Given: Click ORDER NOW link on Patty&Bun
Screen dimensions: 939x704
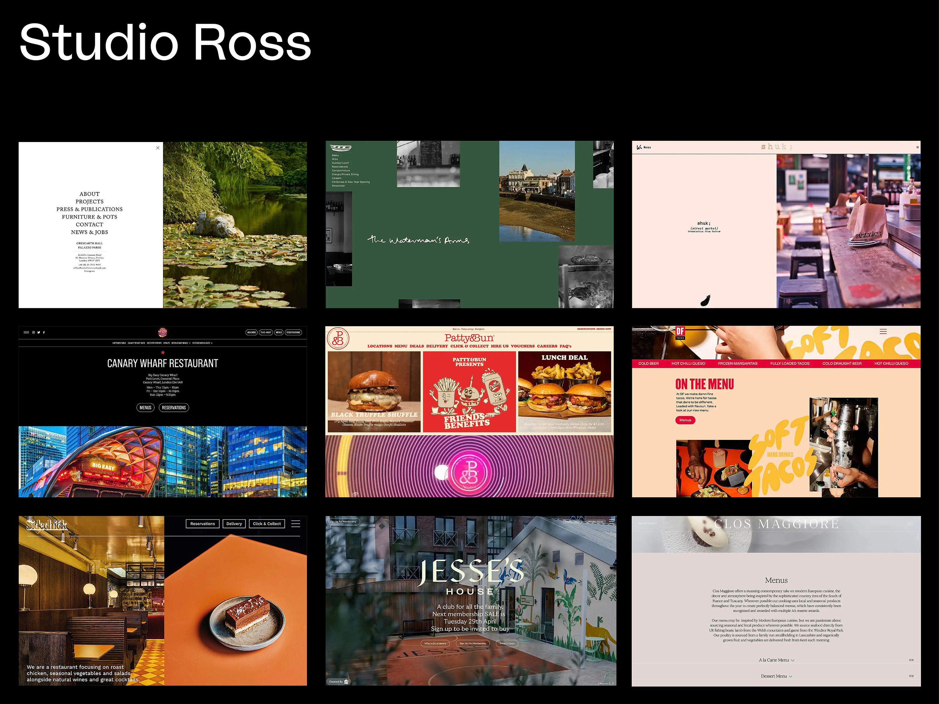Looking at the screenshot, I should tap(604, 329).
